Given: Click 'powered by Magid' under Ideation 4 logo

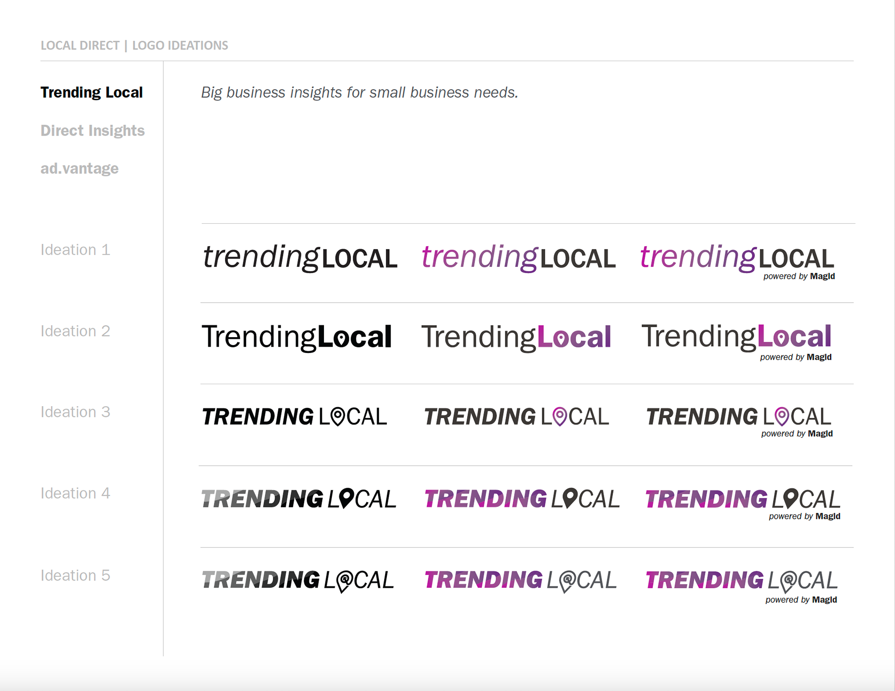Looking at the screenshot, I should [804, 516].
